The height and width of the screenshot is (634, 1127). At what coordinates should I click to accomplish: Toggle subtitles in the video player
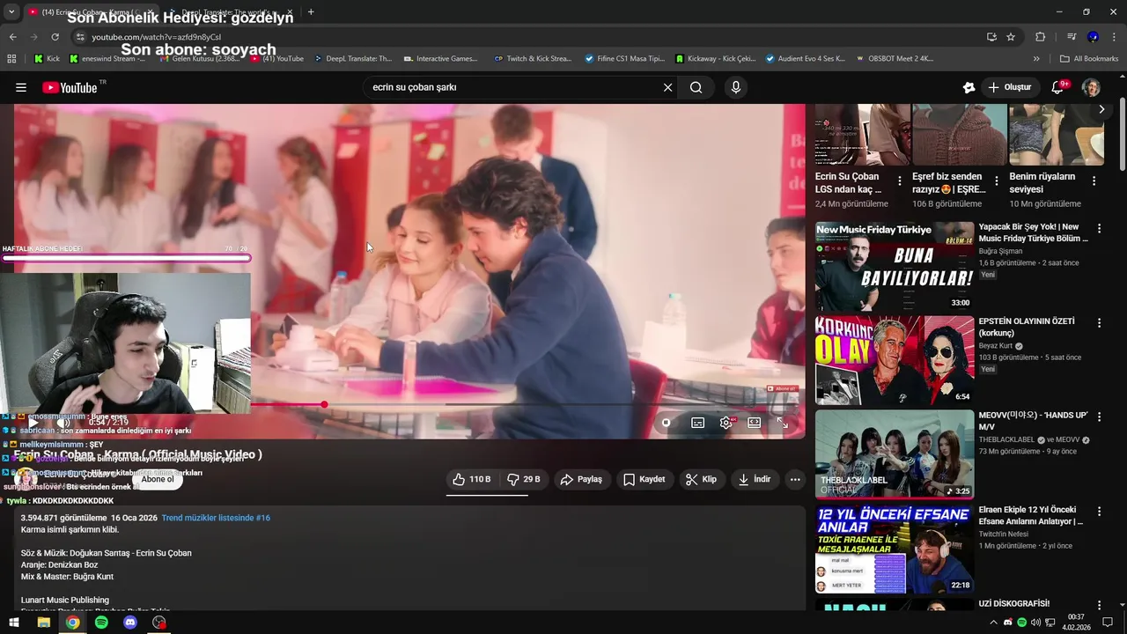click(697, 423)
